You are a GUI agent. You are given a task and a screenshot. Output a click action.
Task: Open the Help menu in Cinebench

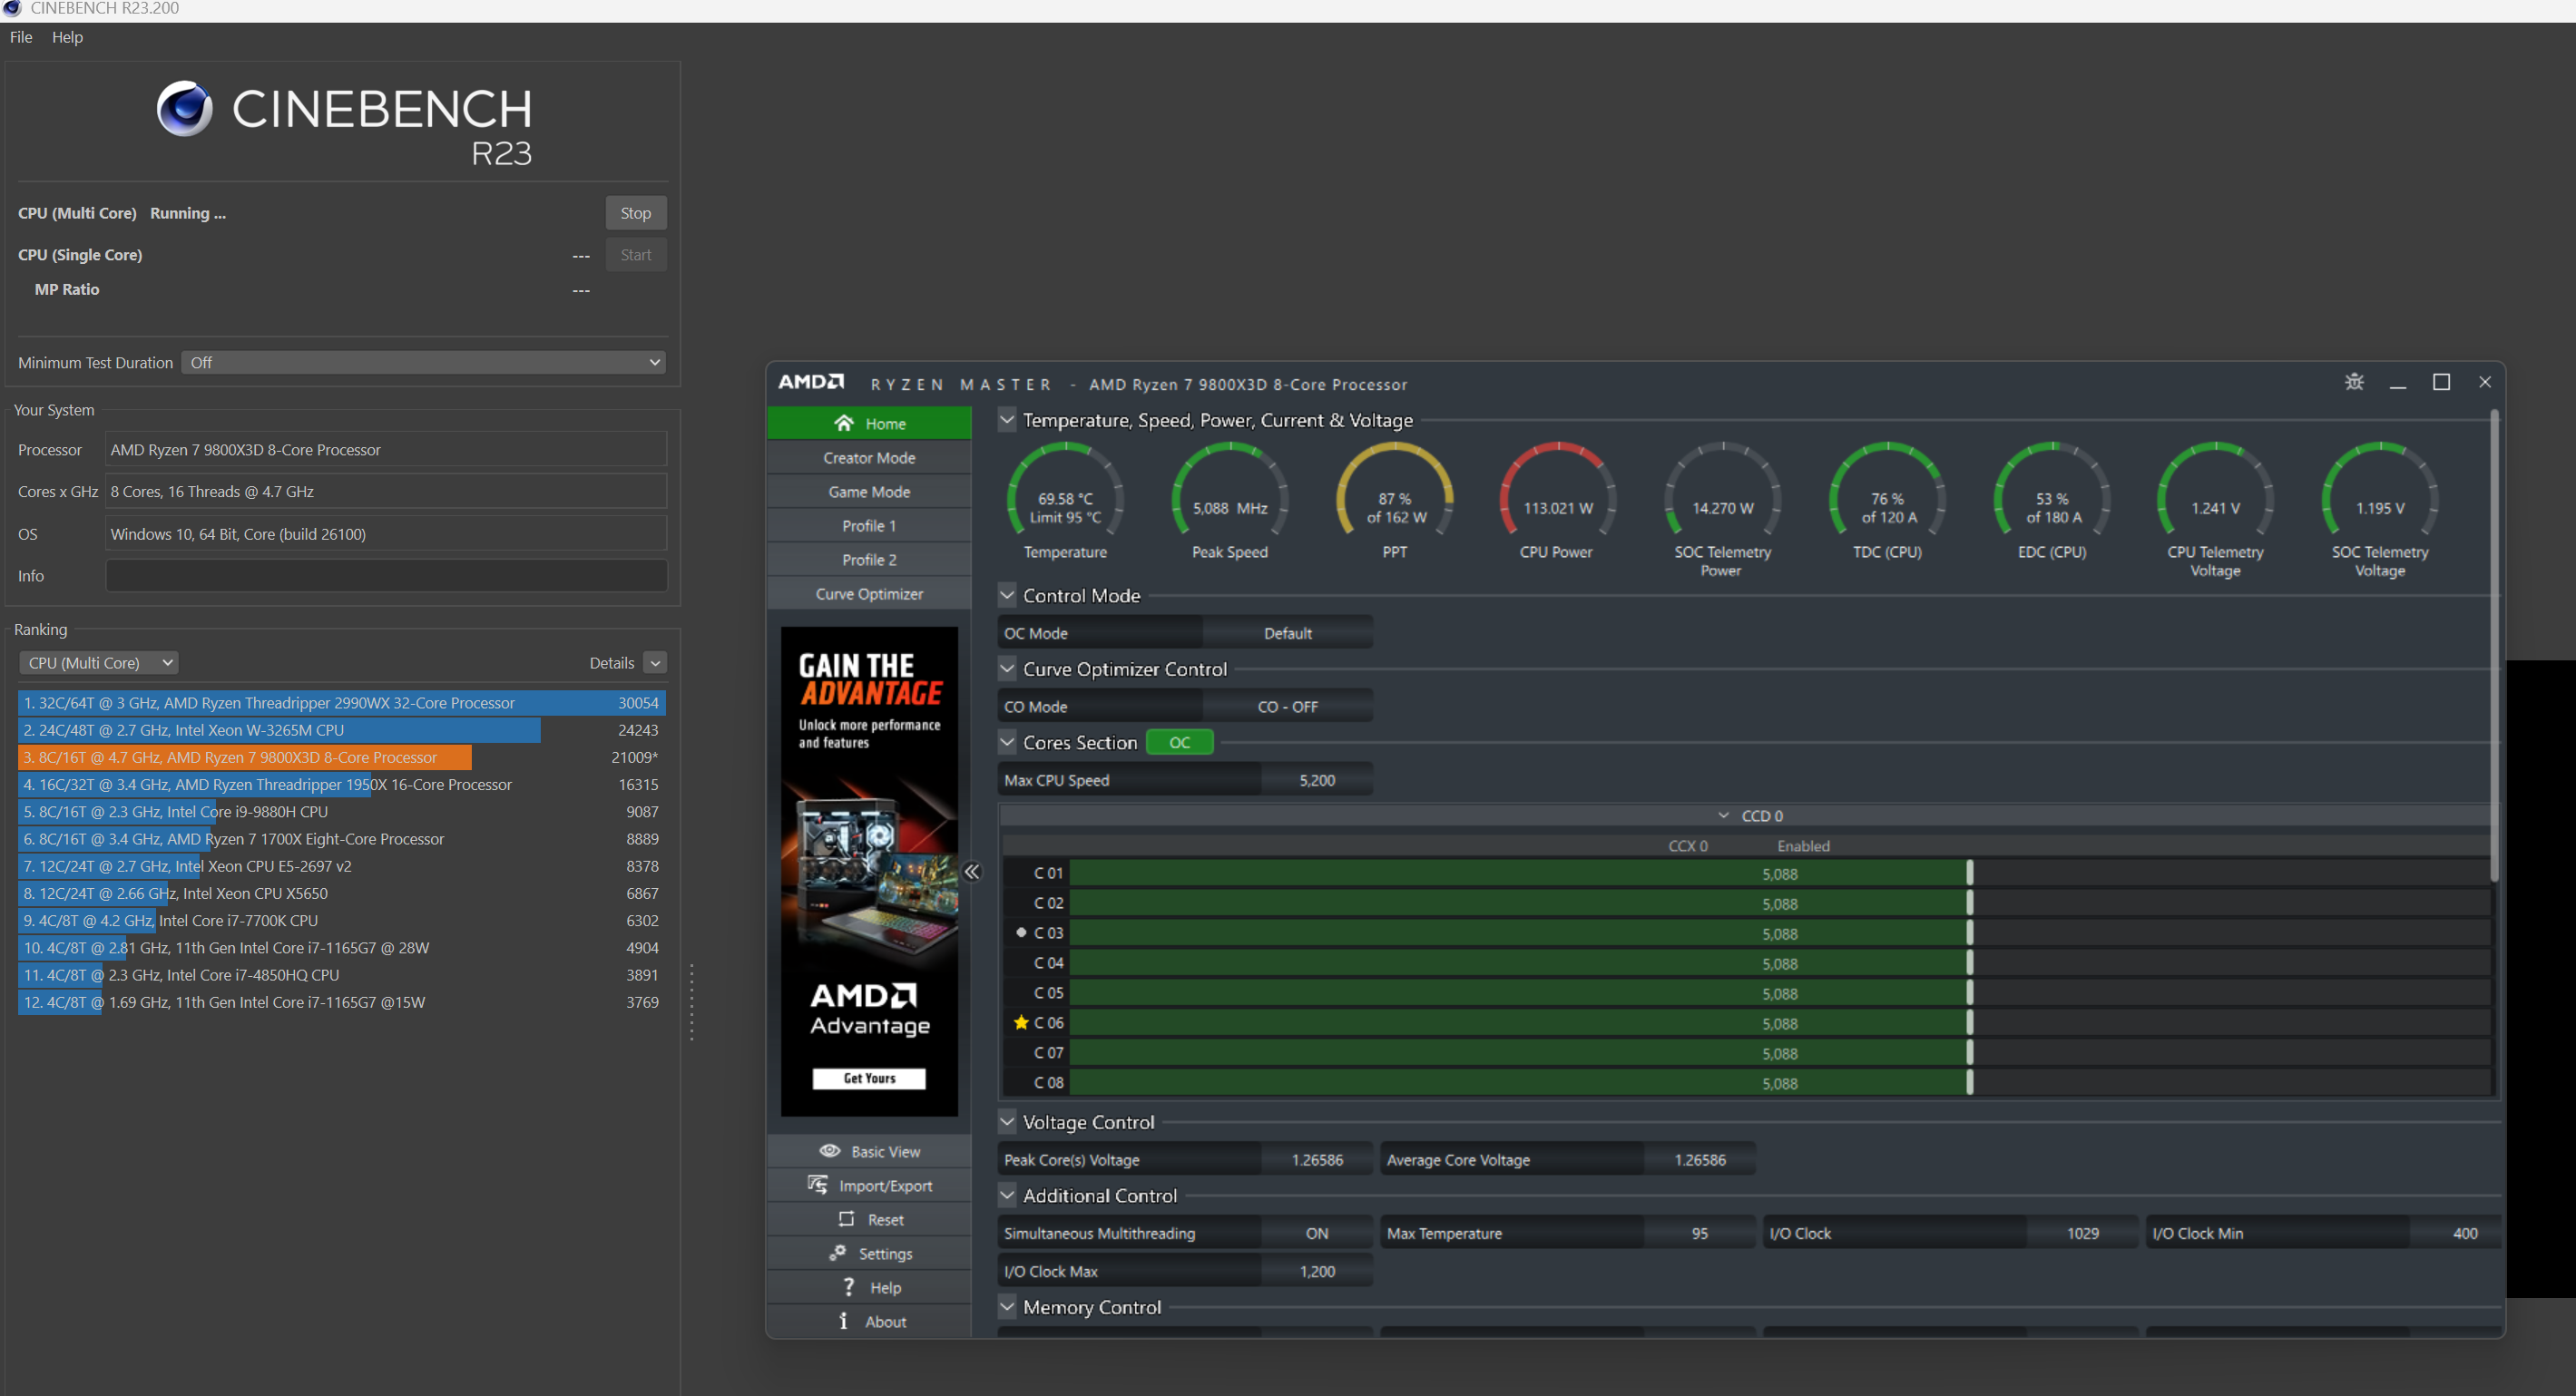coord(67,37)
